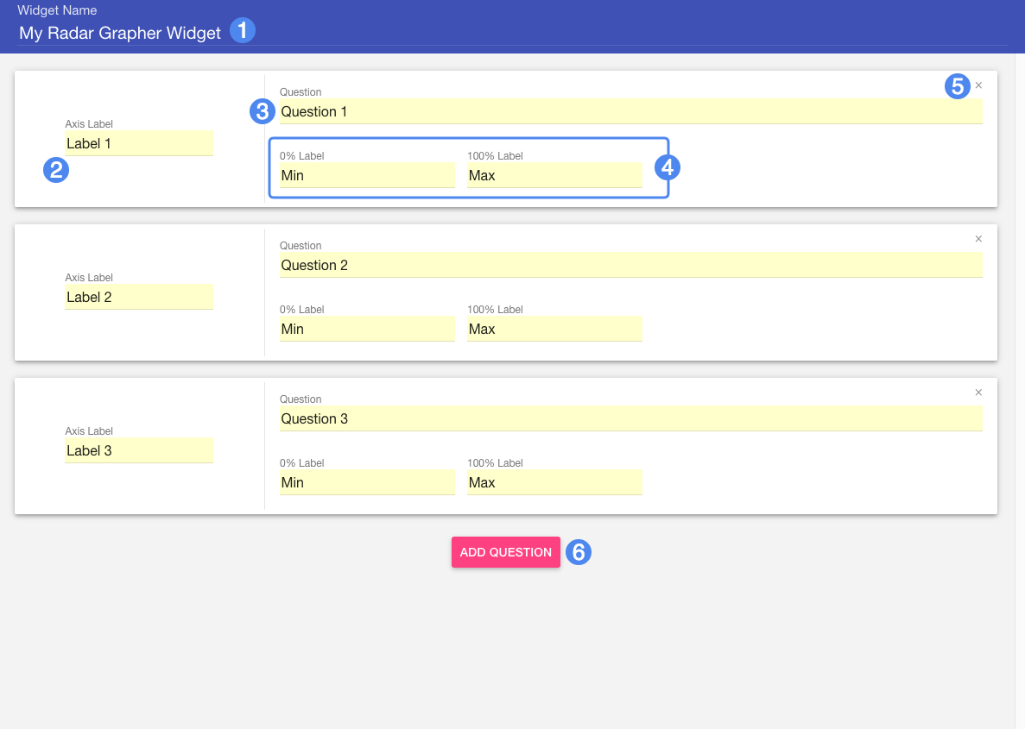Select the circled number 5 marker
The width and height of the screenshot is (1025, 729).
pyautogui.click(x=957, y=85)
